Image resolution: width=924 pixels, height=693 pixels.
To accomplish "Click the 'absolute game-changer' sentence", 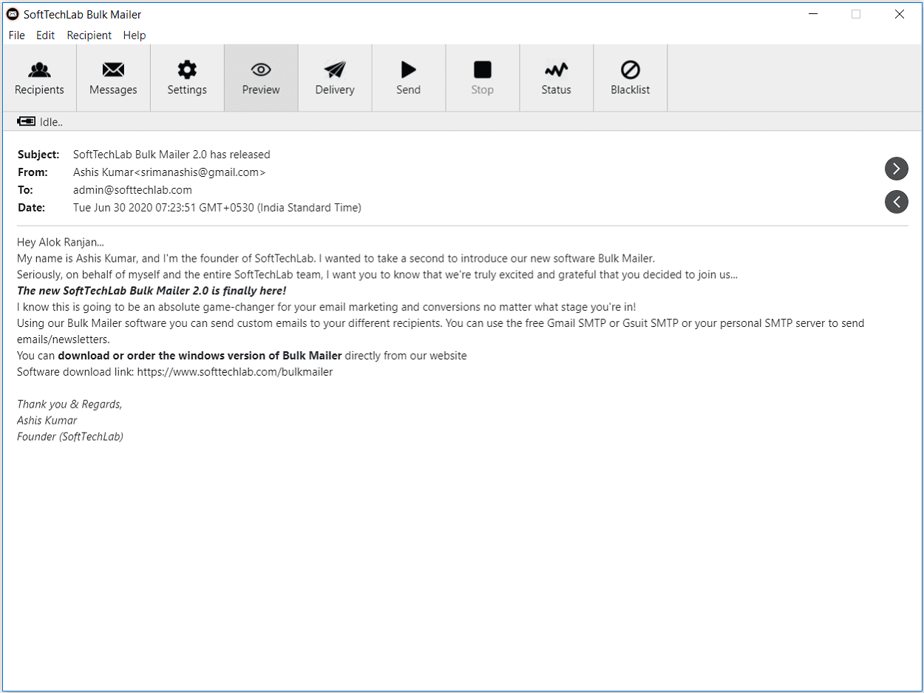I will (326, 307).
